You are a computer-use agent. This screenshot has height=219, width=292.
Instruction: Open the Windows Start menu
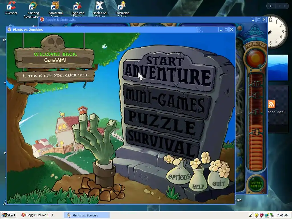pos(9,215)
